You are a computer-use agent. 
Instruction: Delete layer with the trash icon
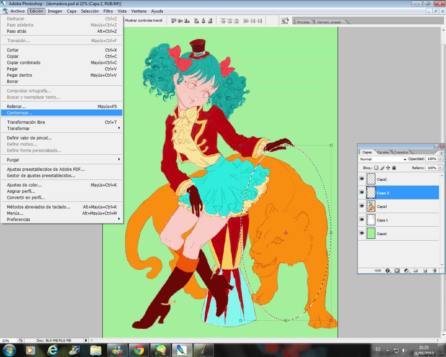tap(434, 270)
